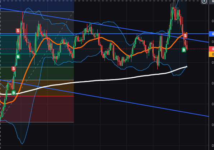Screen dimensions: 214x150
Task: Click the red current price label
Action: point(211,49)
